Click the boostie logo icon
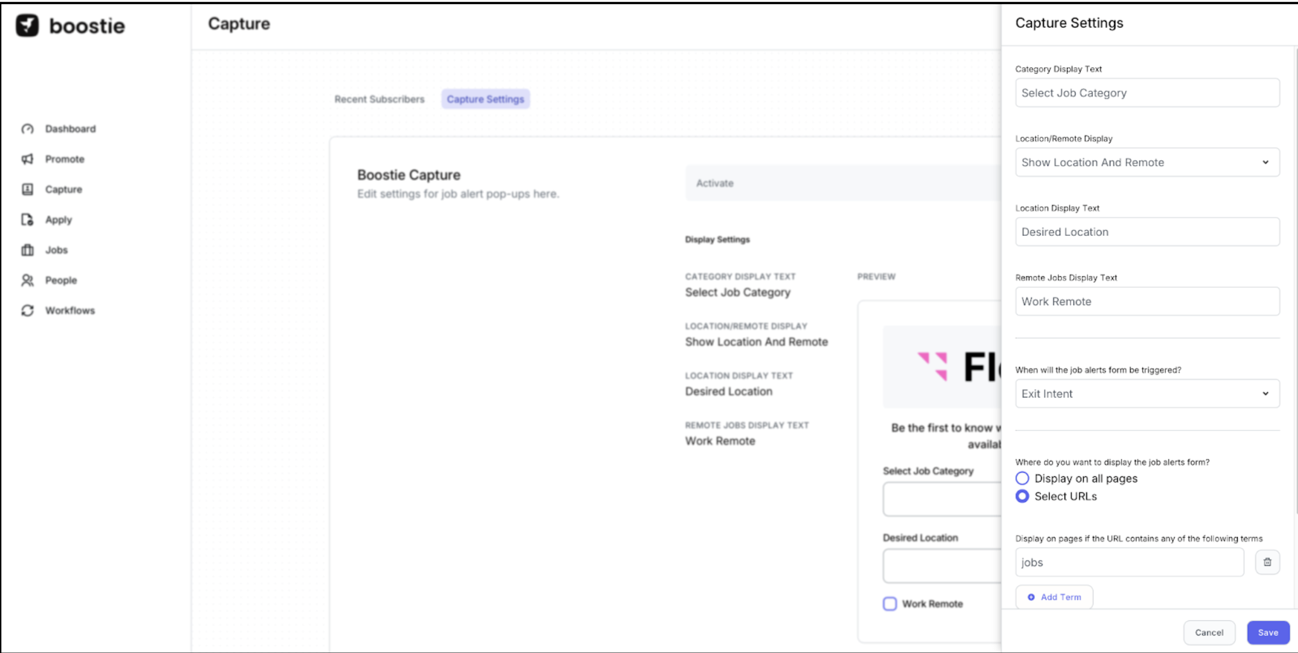The height and width of the screenshot is (653, 1298). pyautogui.click(x=27, y=25)
